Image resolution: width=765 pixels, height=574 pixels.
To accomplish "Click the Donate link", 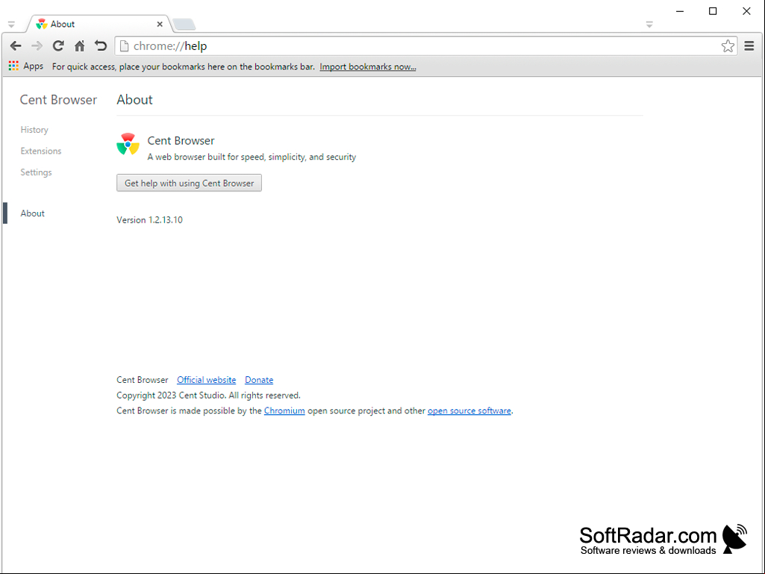I will click(x=259, y=380).
